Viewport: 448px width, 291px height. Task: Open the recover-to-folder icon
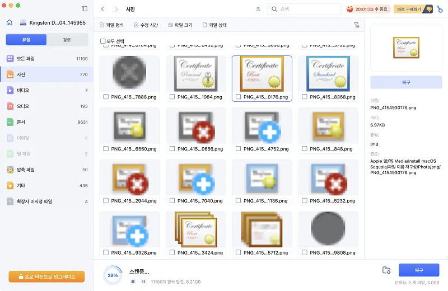tap(386, 270)
